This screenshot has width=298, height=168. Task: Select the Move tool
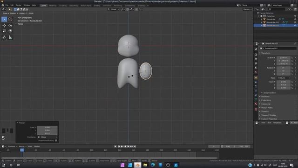(x=4, y=25)
